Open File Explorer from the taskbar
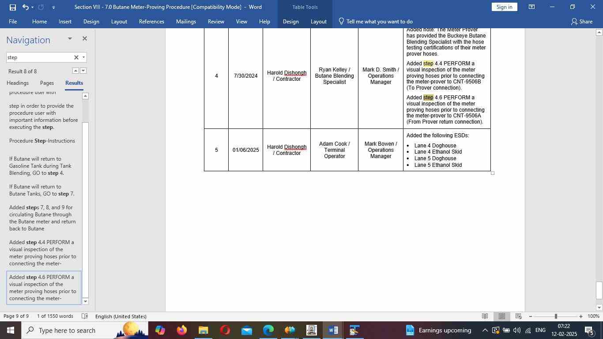Image resolution: width=603 pixels, height=339 pixels. coord(203,330)
